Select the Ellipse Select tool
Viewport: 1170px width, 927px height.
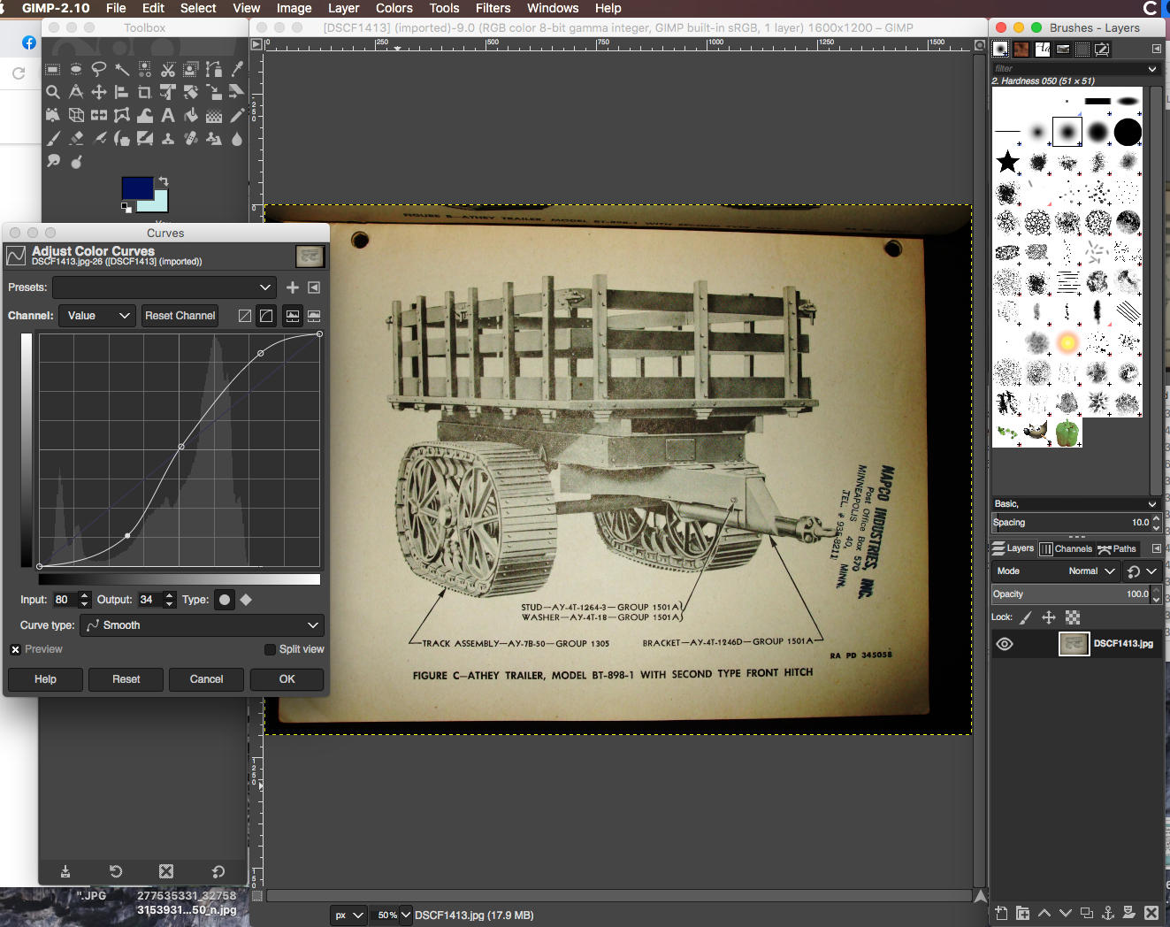coord(76,69)
